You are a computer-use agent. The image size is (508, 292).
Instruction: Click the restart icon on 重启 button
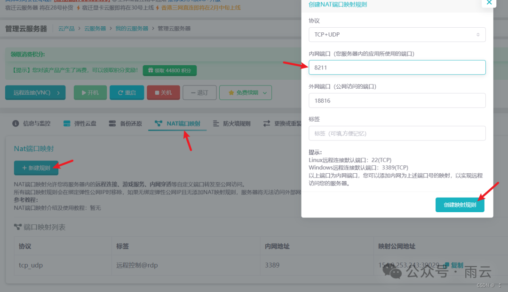pos(120,92)
